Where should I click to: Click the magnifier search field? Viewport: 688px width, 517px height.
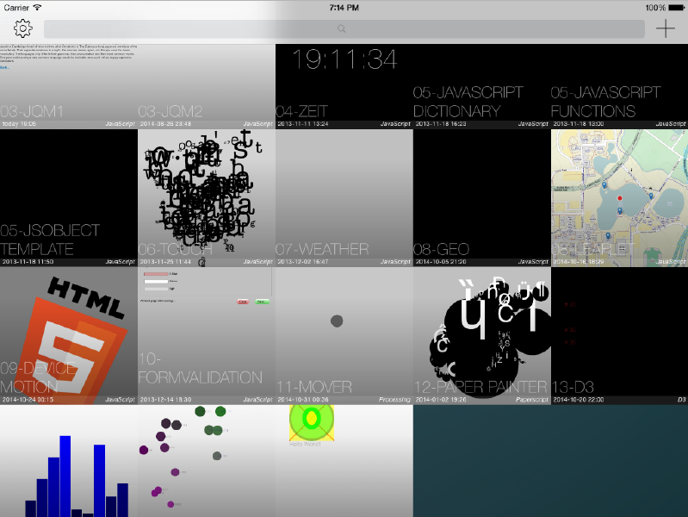(343, 28)
